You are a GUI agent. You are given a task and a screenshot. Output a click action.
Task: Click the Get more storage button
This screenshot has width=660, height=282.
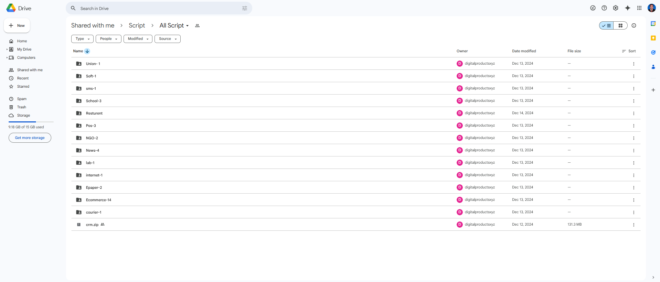pyautogui.click(x=30, y=138)
